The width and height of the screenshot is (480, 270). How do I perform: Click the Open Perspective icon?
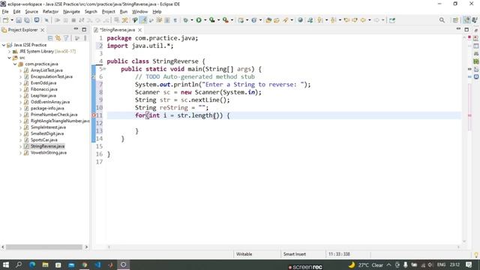455,20
